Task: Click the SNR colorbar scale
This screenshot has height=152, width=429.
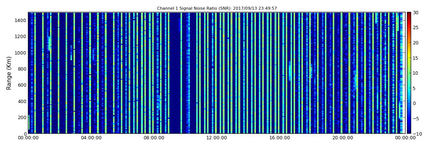Action: point(409,73)
